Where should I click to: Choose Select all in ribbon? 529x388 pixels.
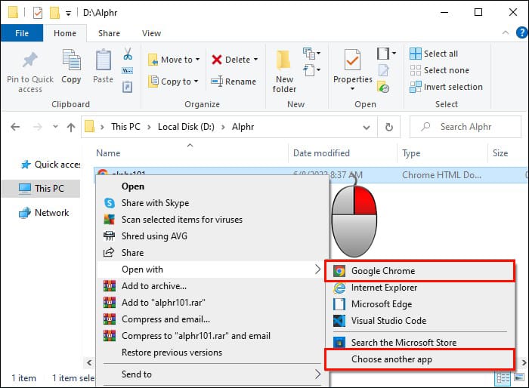pyautogui.click(x=434, y=54)
